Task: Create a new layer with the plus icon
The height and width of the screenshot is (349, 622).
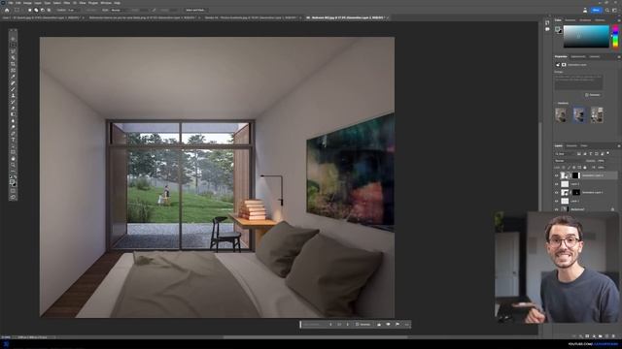Action: pos(606,336)
